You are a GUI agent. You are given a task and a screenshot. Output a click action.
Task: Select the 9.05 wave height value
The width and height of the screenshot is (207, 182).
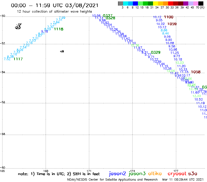pos(159,20)
